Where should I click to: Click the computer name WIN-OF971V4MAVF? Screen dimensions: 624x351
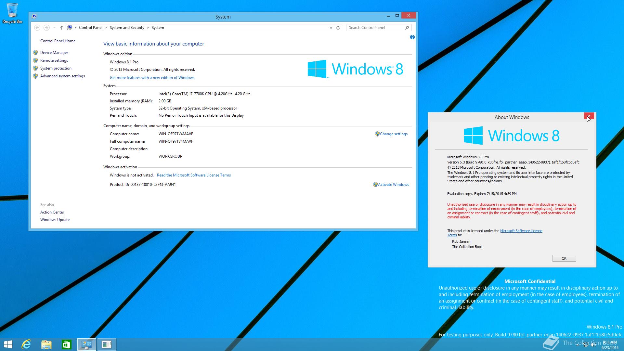click(x=175, y=134)
